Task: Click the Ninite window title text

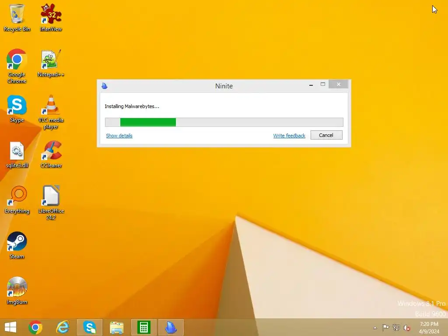Action: [224, 86]
